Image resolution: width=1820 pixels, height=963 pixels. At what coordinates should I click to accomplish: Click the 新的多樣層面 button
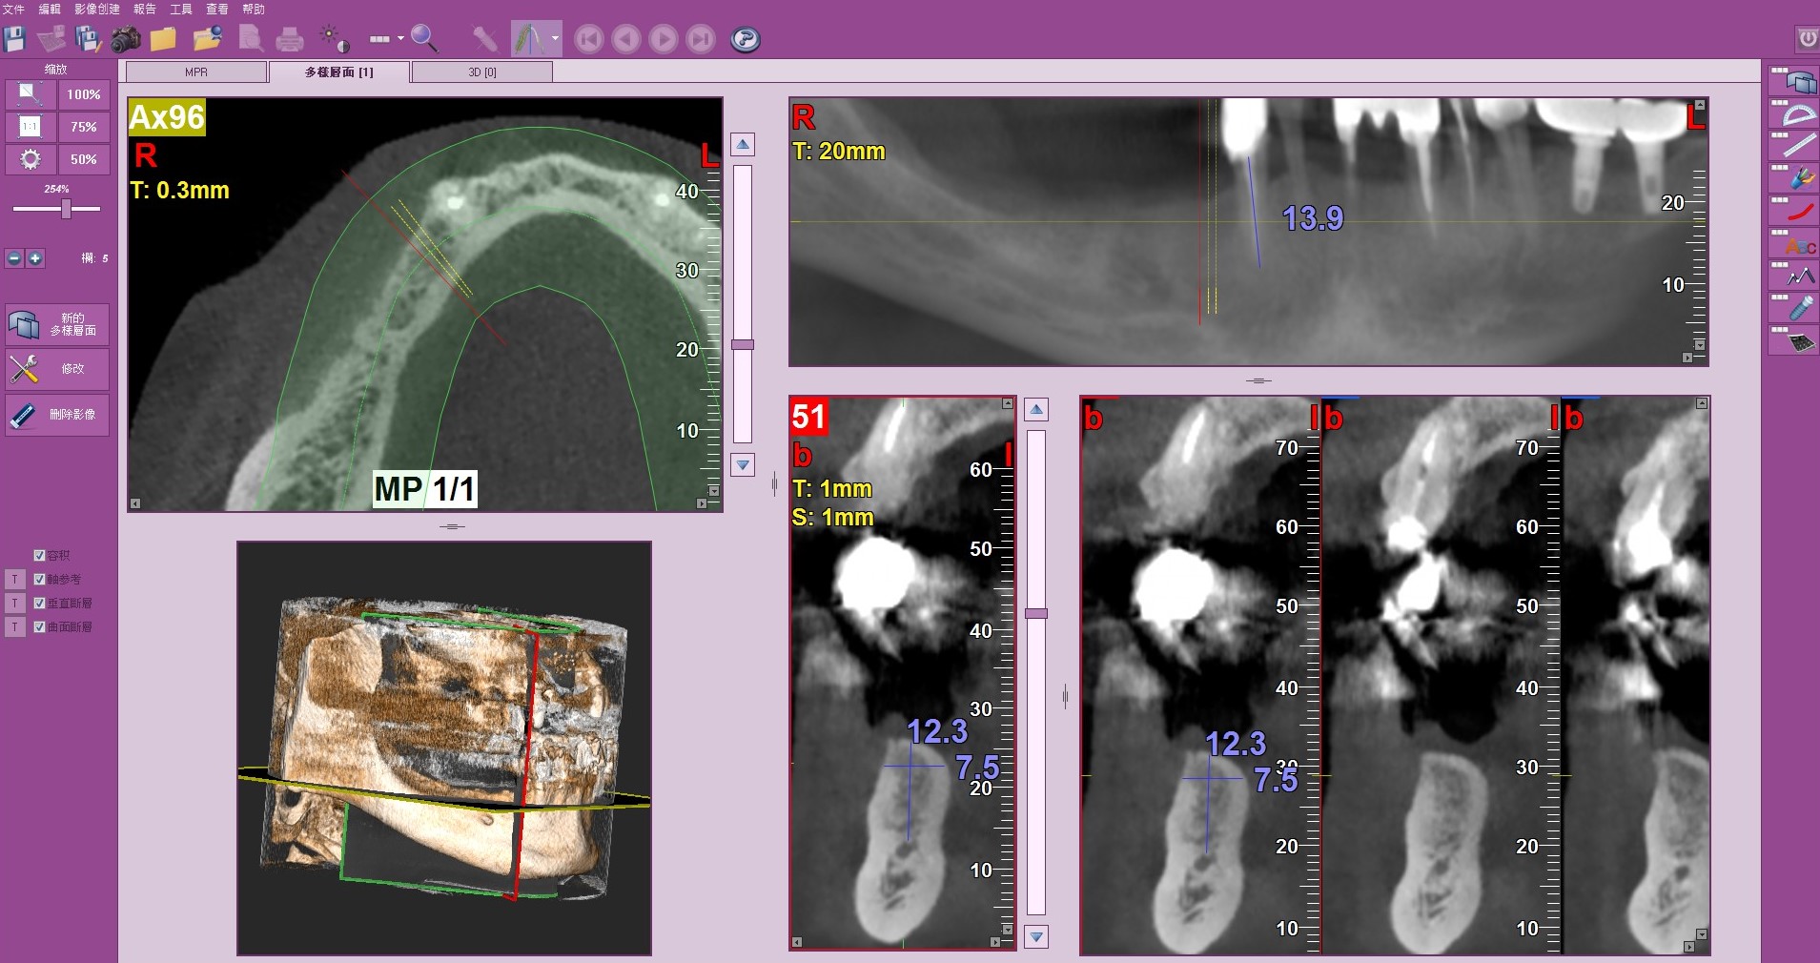57,324
